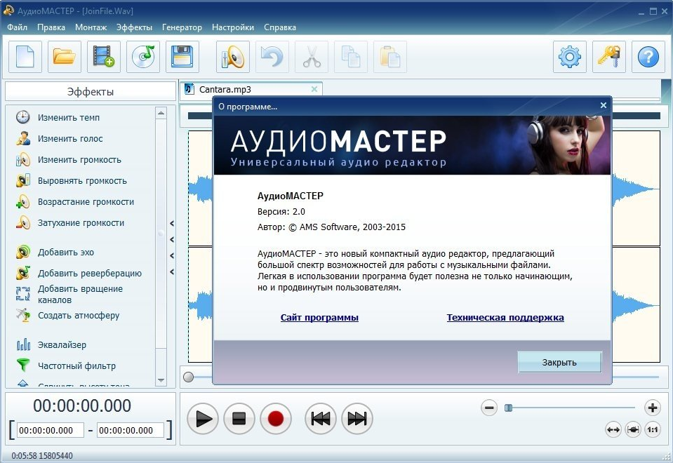Screen dimensions: 673x463
Task: Open settings with the gear icon
Action: (x=570, y=57)
